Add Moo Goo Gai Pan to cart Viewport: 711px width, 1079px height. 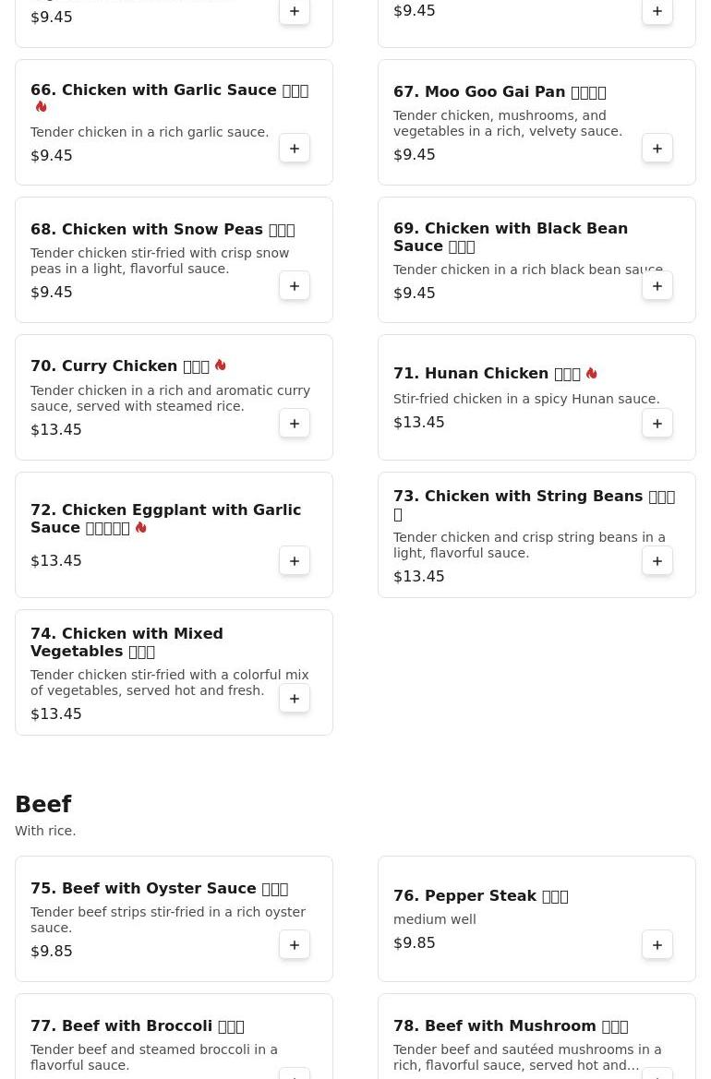[657, 148]
